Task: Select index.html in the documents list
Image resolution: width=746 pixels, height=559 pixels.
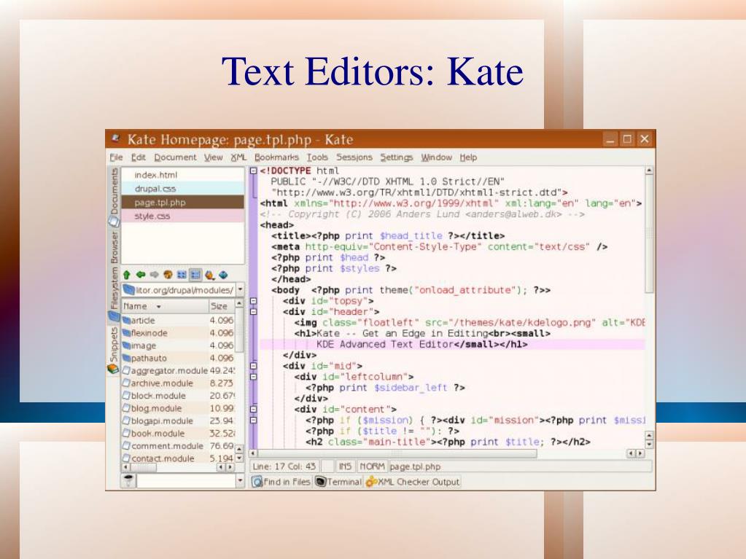Action: point(183,175)
